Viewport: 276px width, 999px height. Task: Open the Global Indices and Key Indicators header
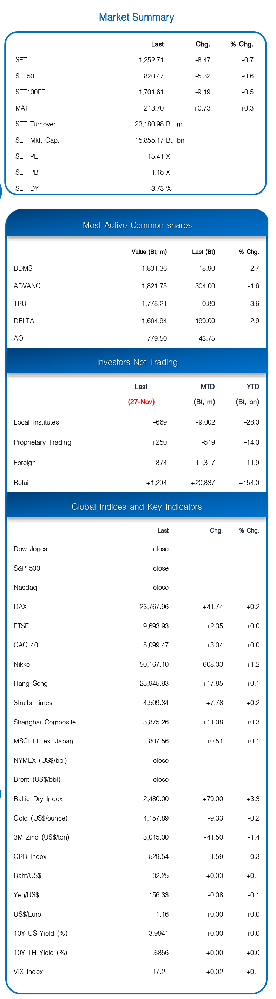pyautogui.click(x=136, y=507)
